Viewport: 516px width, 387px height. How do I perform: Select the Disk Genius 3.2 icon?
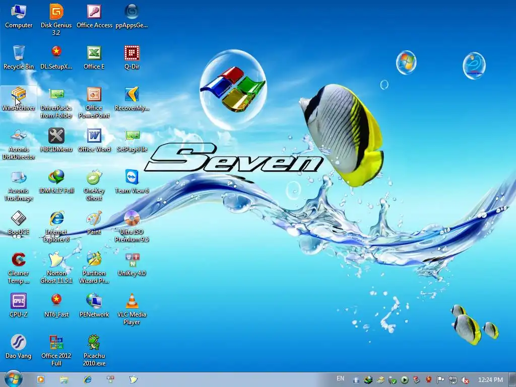click(x=56, y=19)
